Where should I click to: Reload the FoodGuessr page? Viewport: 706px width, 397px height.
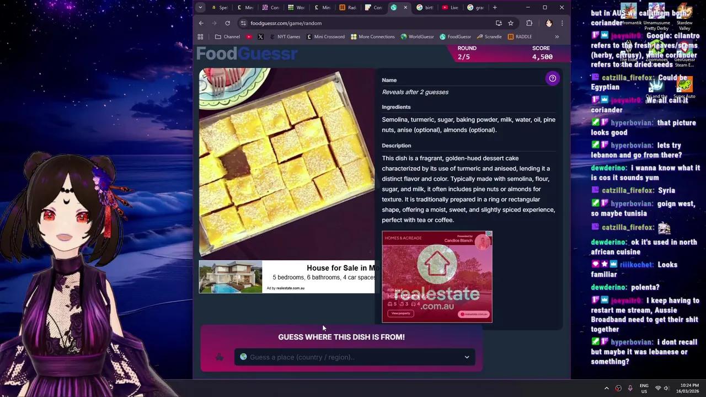click(x=227, y=23)
